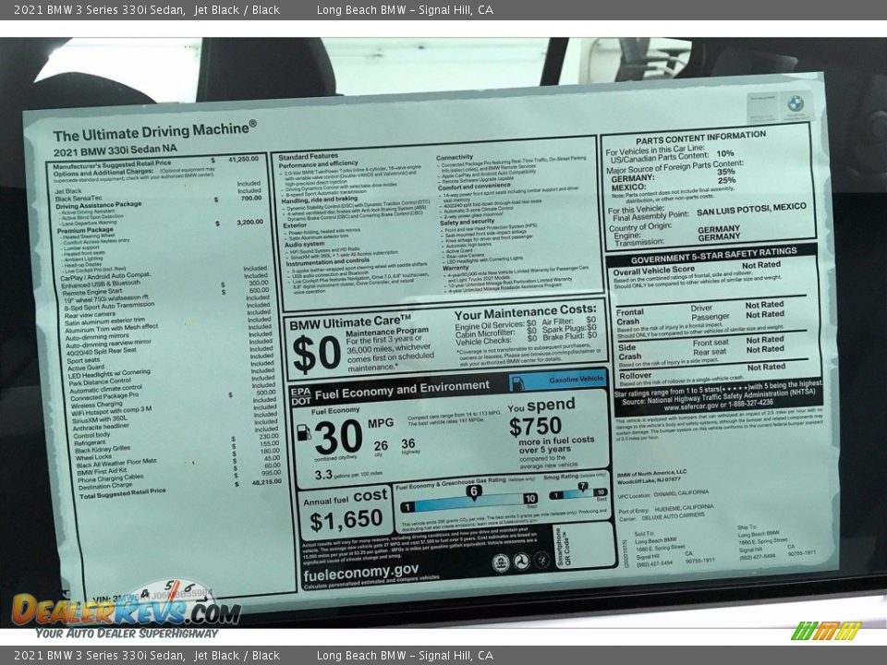Click the 'Rollover' rating label

pos(636,376)
